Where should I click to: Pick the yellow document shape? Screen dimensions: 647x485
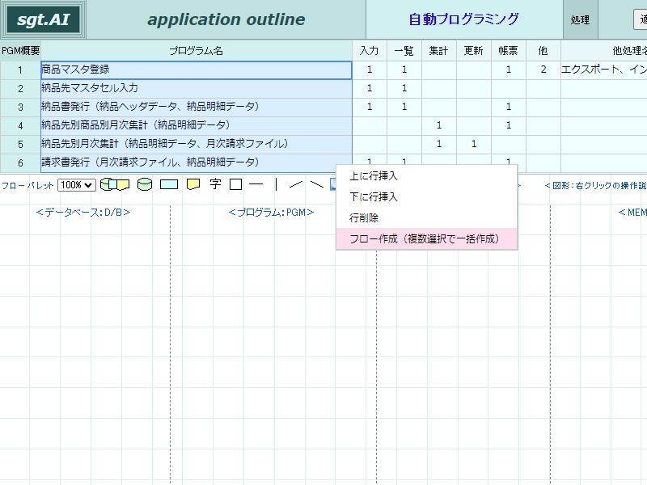193,184
